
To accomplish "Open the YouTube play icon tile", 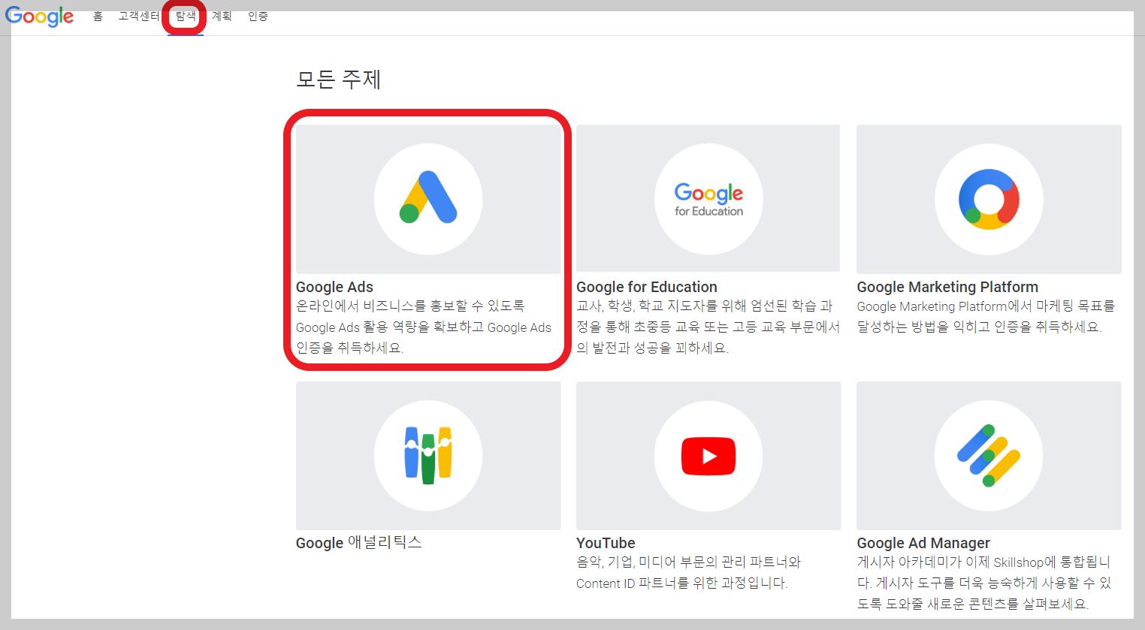I will tap(708, 456).
